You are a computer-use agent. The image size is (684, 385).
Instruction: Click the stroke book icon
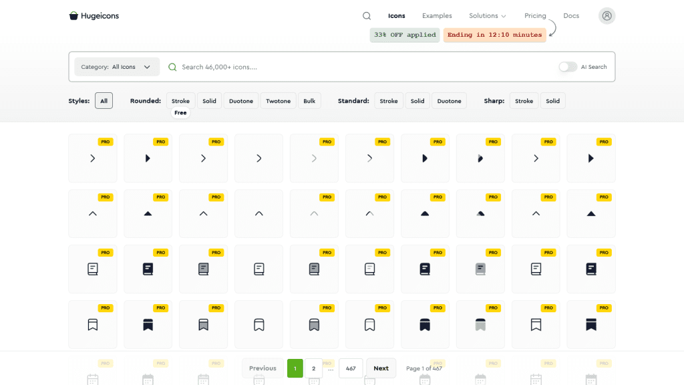click(92, 269)
